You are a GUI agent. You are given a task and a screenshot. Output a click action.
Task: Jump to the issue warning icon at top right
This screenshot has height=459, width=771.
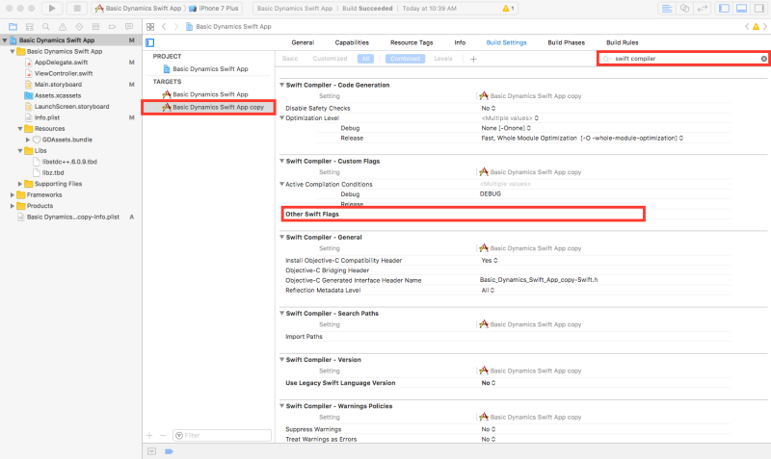point(756,27)
